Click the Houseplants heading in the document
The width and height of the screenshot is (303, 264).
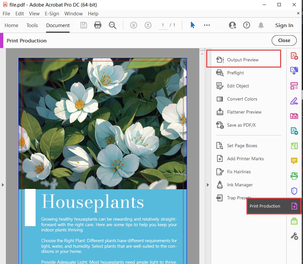pyautogui.click(x=93, y=202)
